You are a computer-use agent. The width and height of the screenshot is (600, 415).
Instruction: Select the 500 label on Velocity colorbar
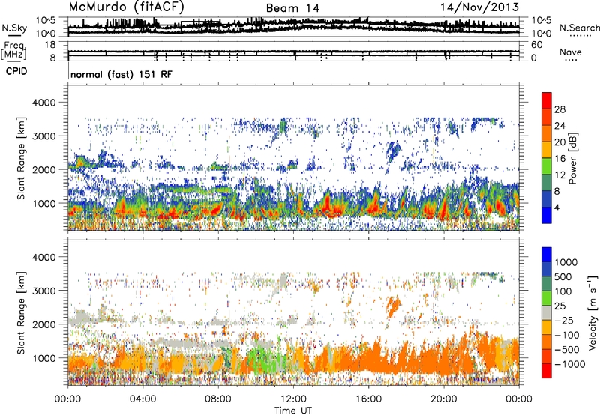pyautogui.click(x=563, y=277)
